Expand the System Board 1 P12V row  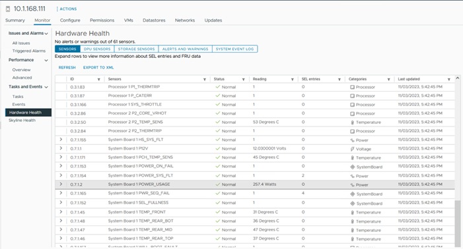point(61,148)
